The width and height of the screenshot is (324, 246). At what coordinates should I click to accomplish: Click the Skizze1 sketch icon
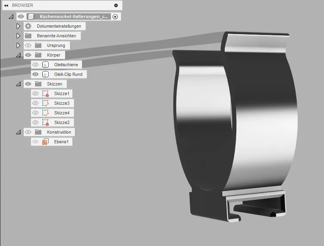click(45, 94)
